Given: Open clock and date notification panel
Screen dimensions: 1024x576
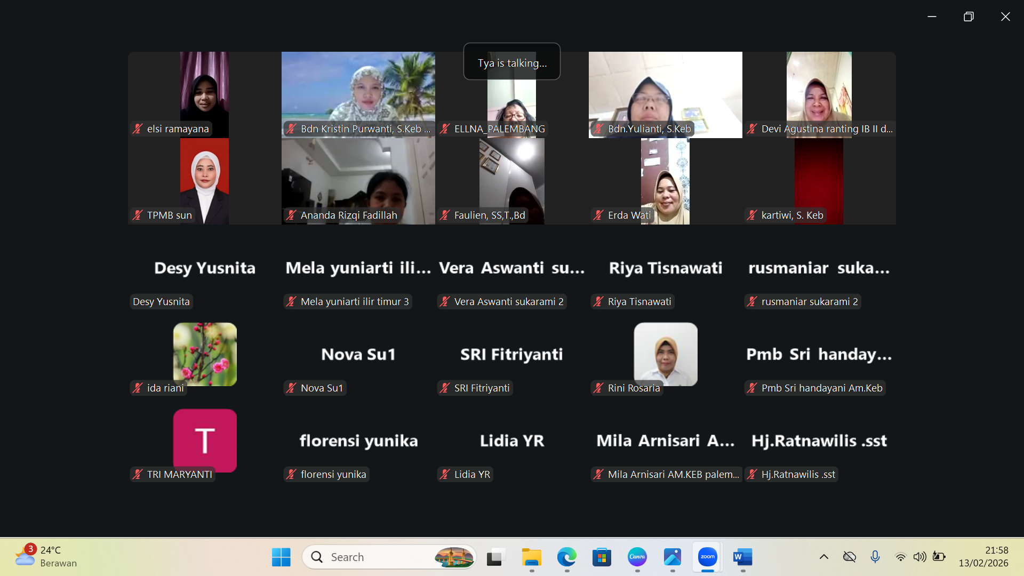Looking at the screenshot, I should pos(983,557).
